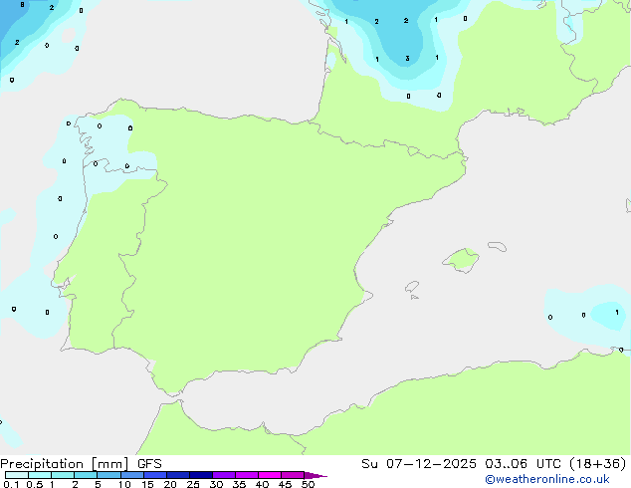
Task: Click legend label '0.5'
Action: pos(34,484)
